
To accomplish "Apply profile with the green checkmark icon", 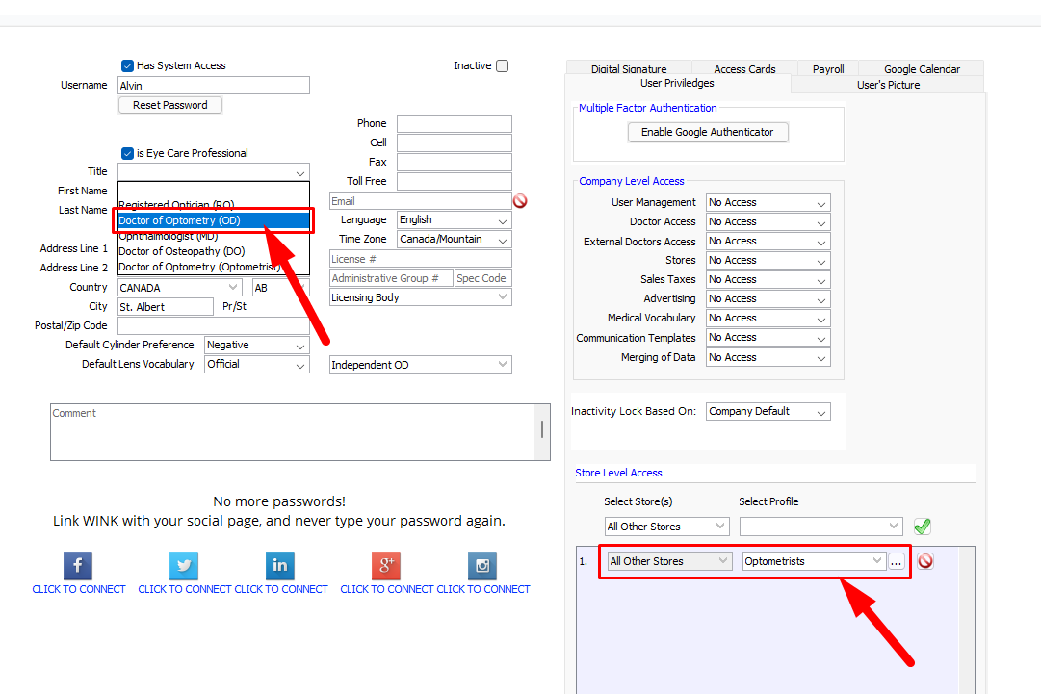I will (922, 526).
